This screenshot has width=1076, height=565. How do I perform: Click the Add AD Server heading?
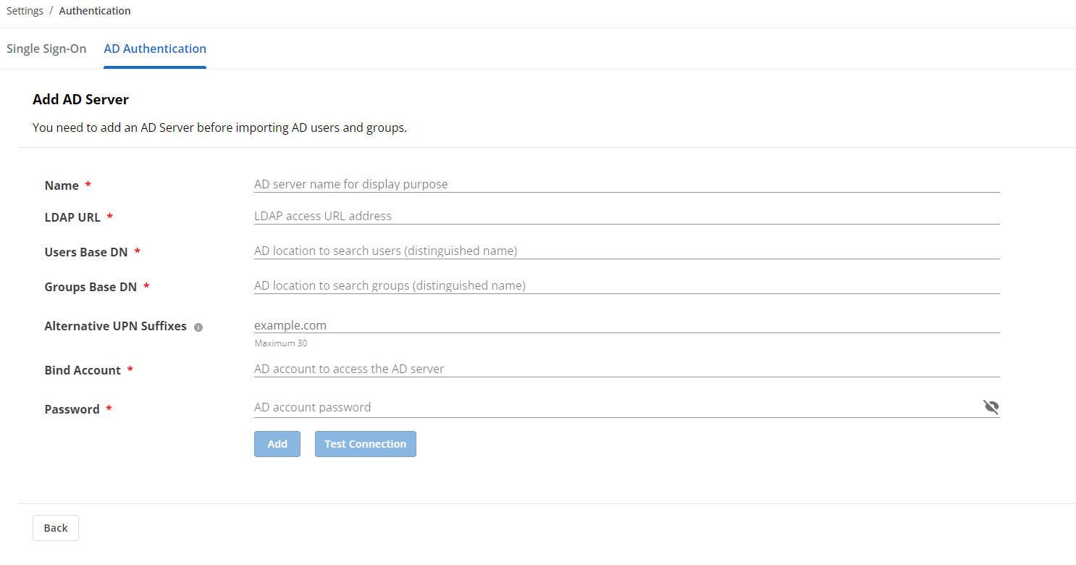point(81,99)
